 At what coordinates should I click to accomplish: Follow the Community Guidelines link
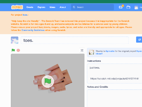pos(33,30)
